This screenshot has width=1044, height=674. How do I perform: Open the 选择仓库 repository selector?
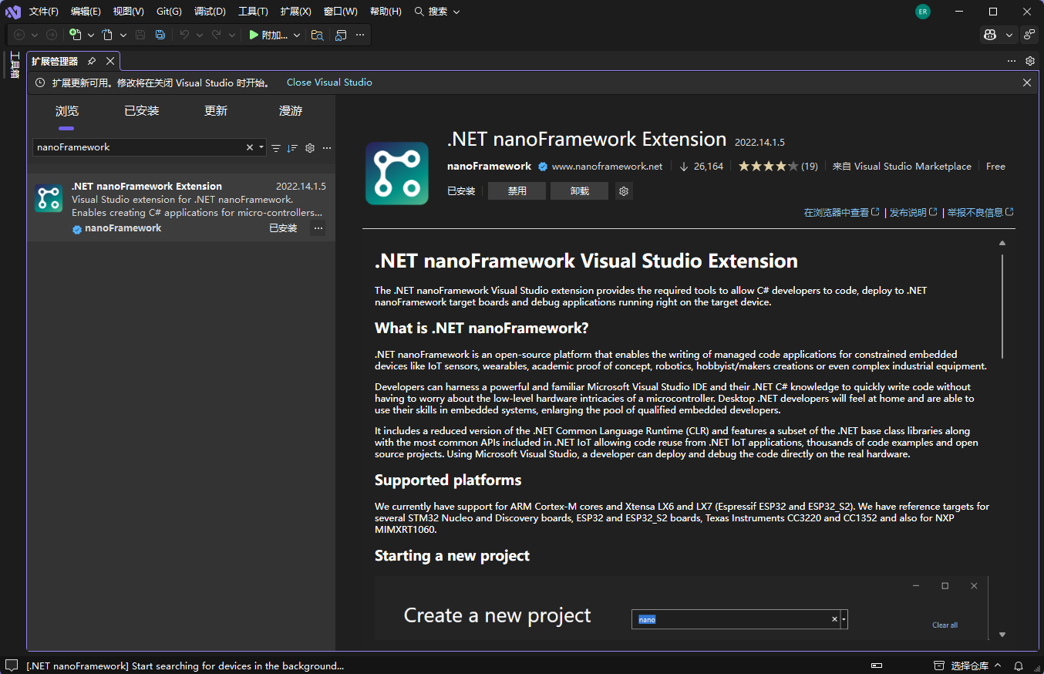(968, 666)
